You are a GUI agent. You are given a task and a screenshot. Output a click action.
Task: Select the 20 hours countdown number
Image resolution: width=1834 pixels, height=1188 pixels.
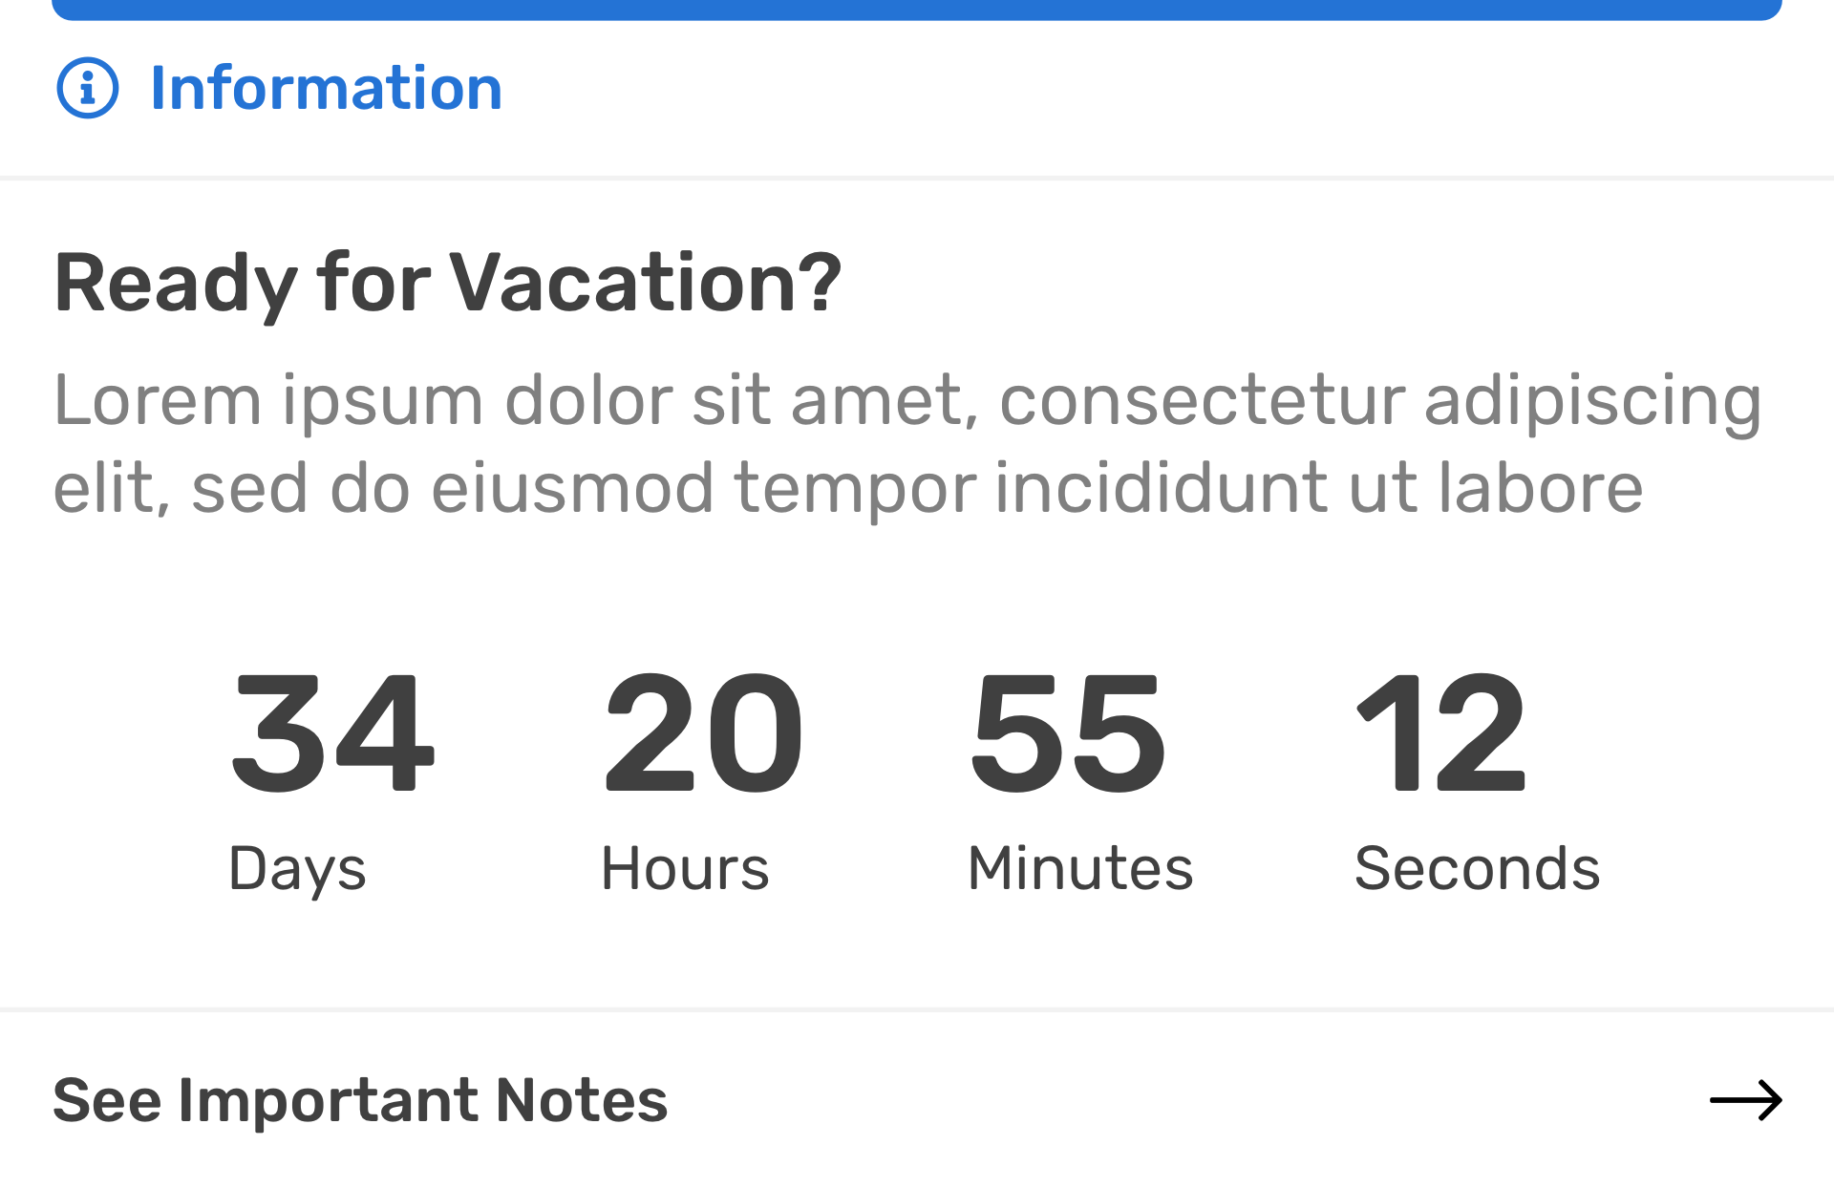point(704,733)
